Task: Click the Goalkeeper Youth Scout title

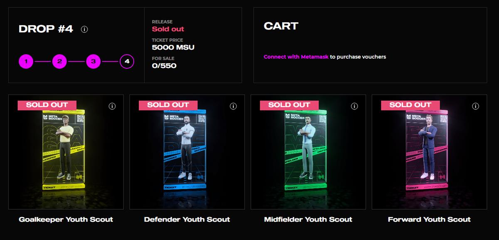Action: point(66,219)
